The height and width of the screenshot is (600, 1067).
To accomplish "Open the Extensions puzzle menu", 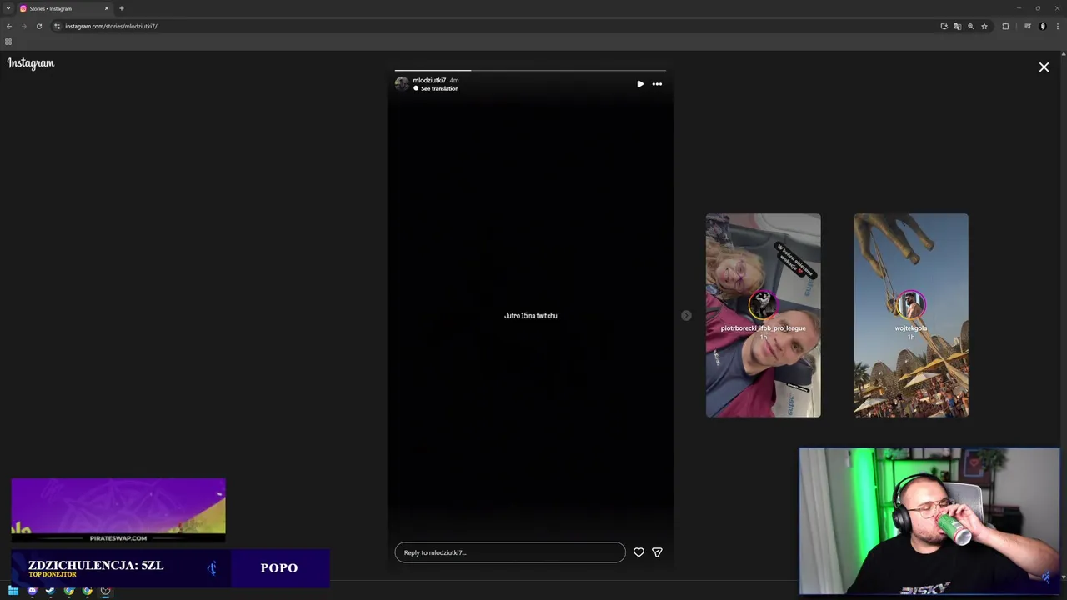I will tap(1005, 26).
